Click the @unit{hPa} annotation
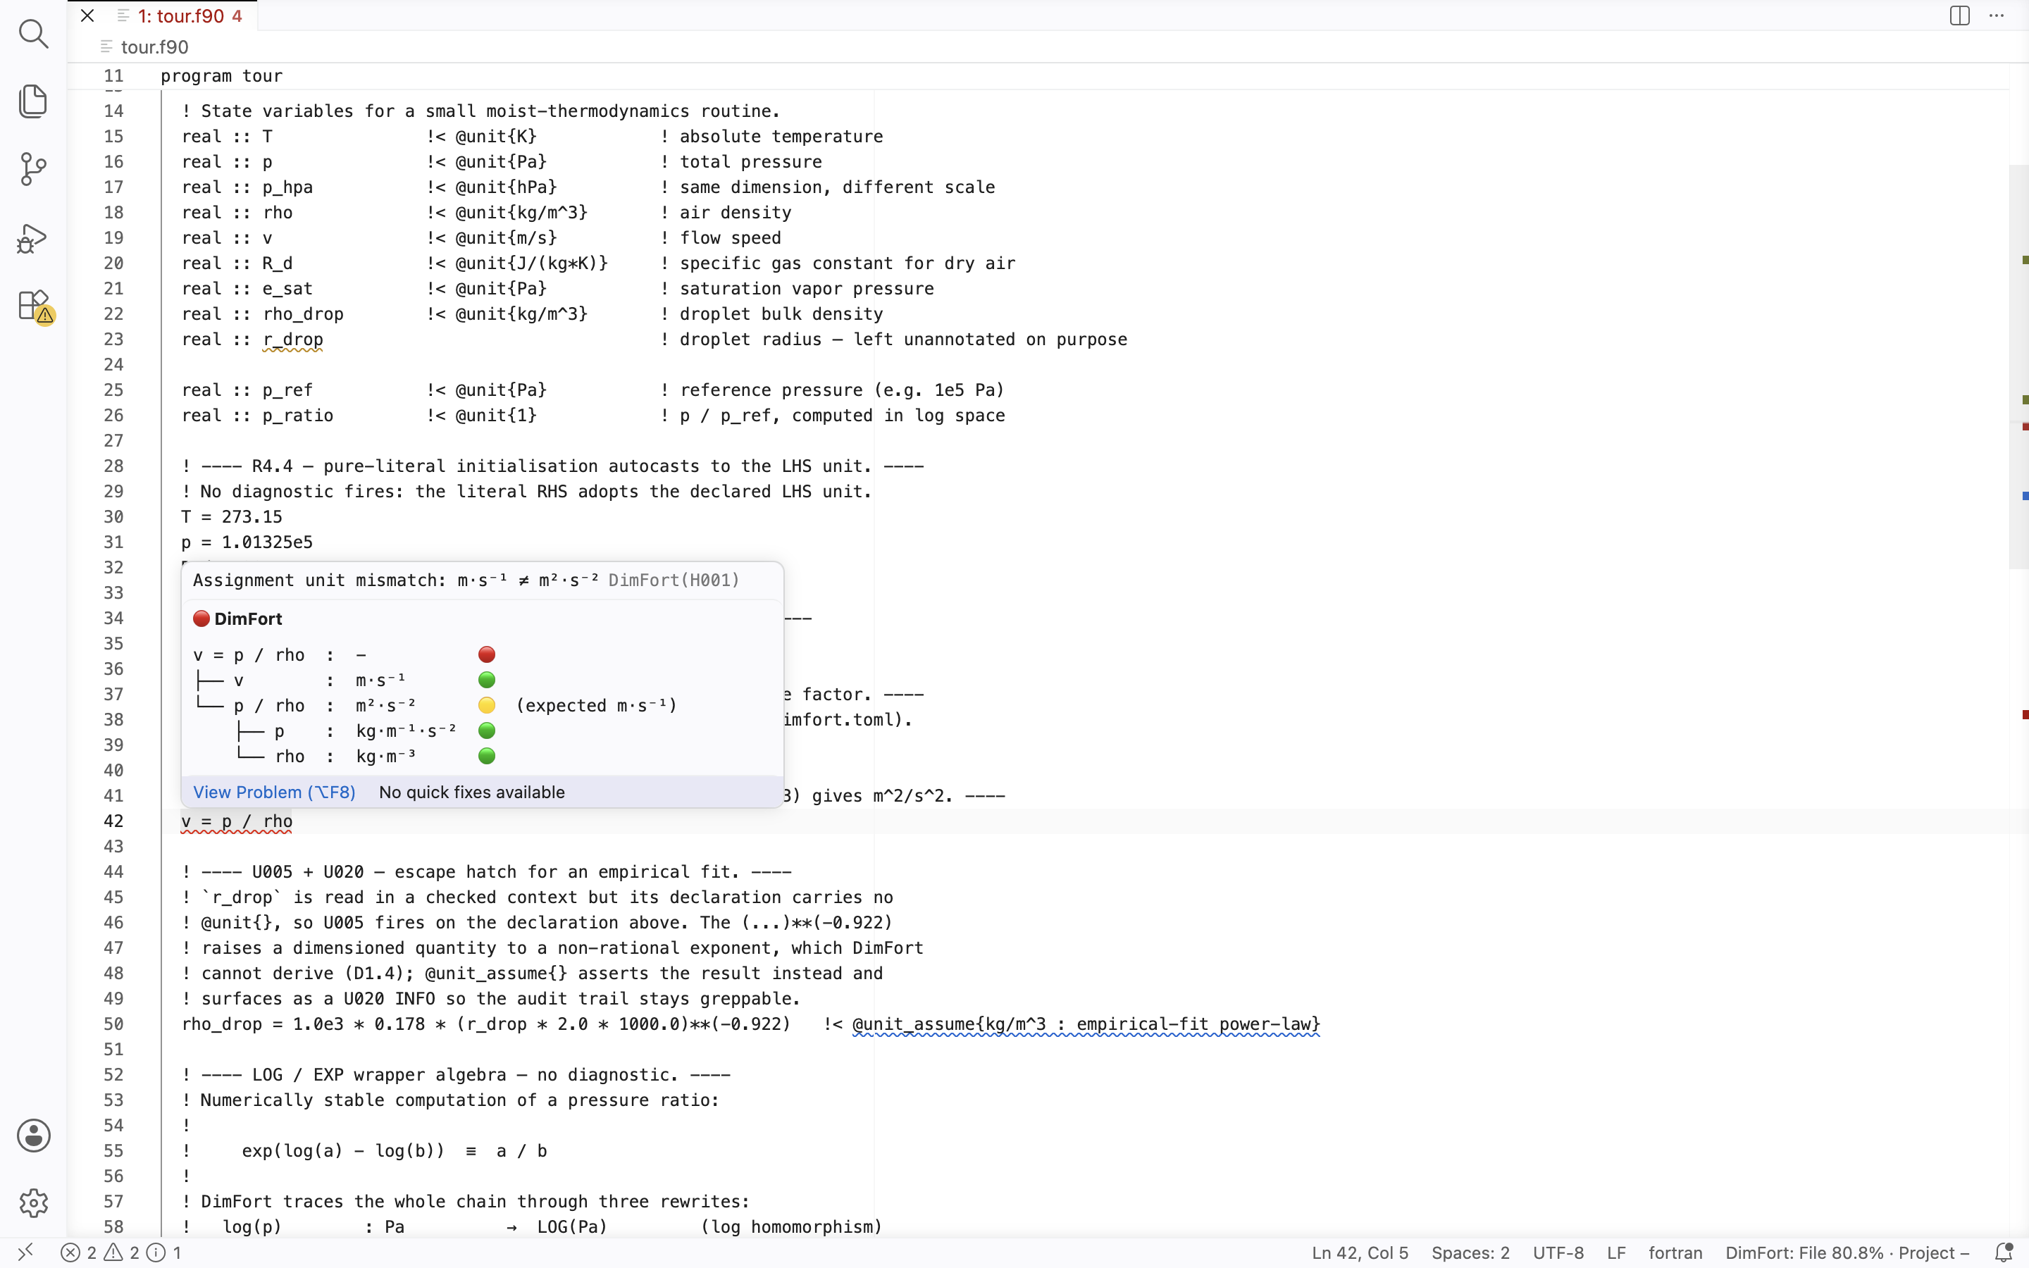The image size is (2029, 1268). tap(506, 187)
